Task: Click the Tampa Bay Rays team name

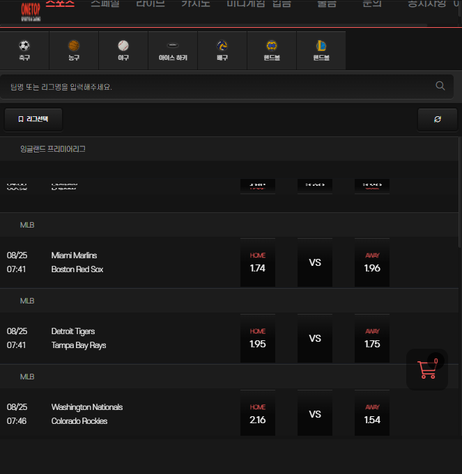Action: [79, 345]
